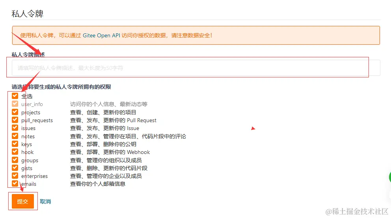Click the description 查看、部署、更新你的 Webhook
This screenshot has width=391, height=218.
110,152
